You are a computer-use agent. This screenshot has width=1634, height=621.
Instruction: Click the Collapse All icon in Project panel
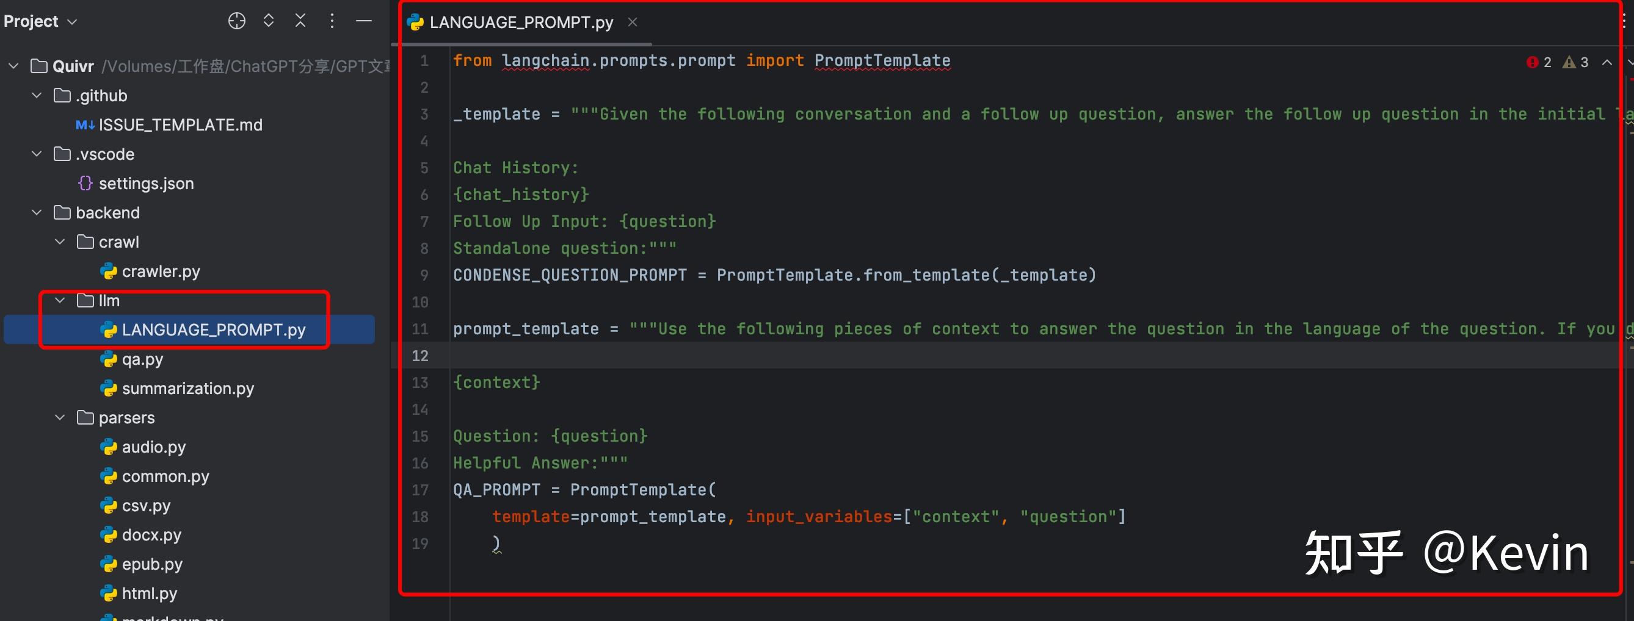(x=300, y=21)
